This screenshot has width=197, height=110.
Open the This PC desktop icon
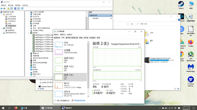pos(191,5)
